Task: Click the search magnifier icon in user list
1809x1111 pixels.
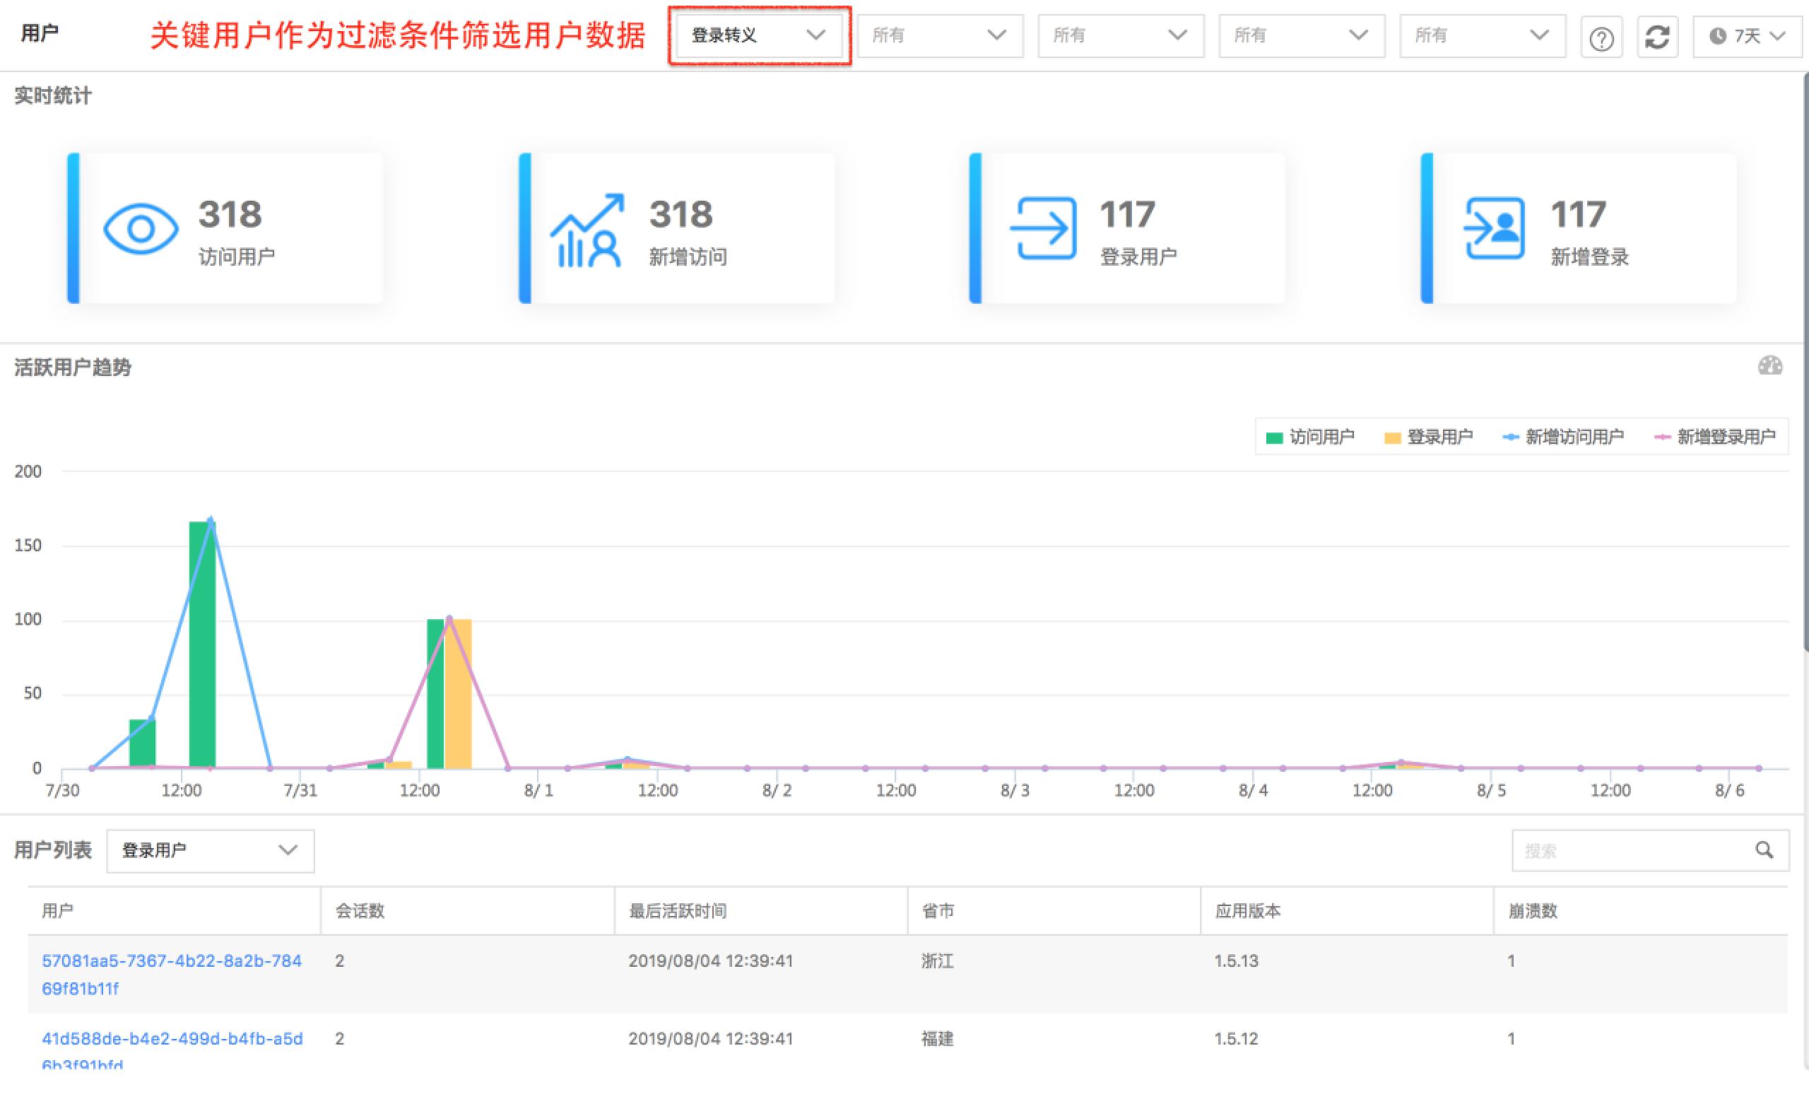Action: 1764,850
